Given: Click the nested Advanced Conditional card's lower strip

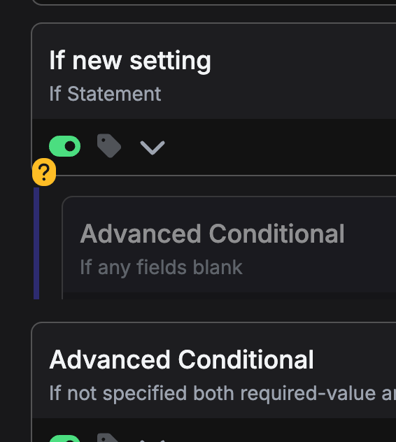Looking at the screenshot, I should pyautogui.click(x=229, y=296).
